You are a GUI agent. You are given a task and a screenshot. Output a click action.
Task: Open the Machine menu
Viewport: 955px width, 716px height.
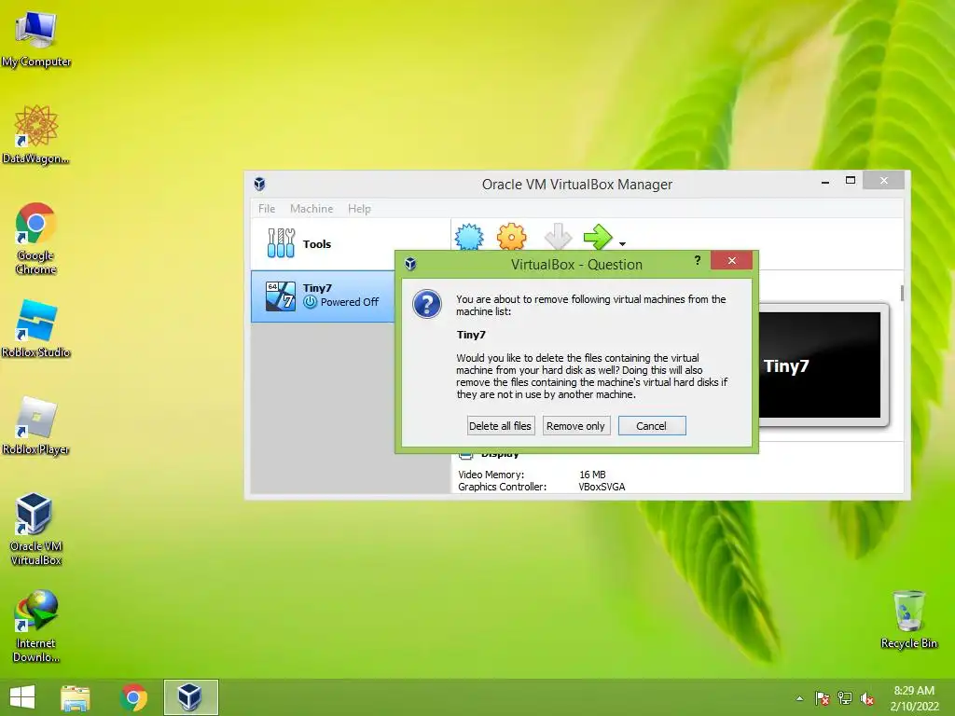tap(311, 208)
